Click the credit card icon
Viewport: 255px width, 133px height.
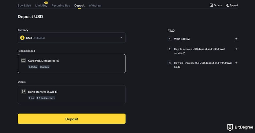coord(23,60)
